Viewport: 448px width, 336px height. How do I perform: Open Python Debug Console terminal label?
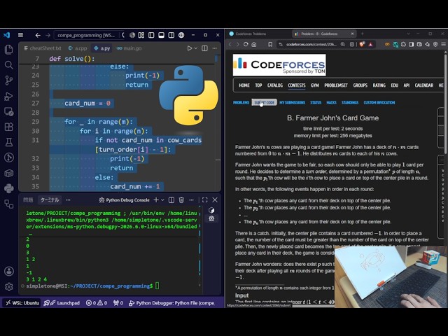[x=125, y=200]
